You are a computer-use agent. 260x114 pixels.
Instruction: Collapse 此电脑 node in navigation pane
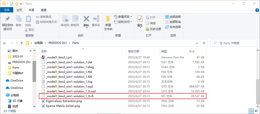(x=3, y=95)
